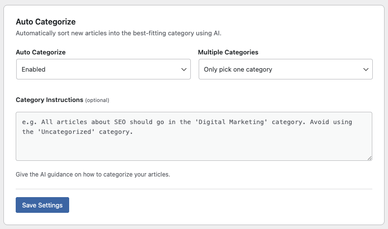Open the Multiple Categories dropdown

[x=285, y=69]
